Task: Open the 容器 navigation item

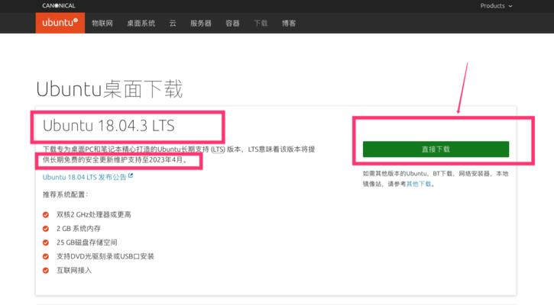Action: pos(232,24)
